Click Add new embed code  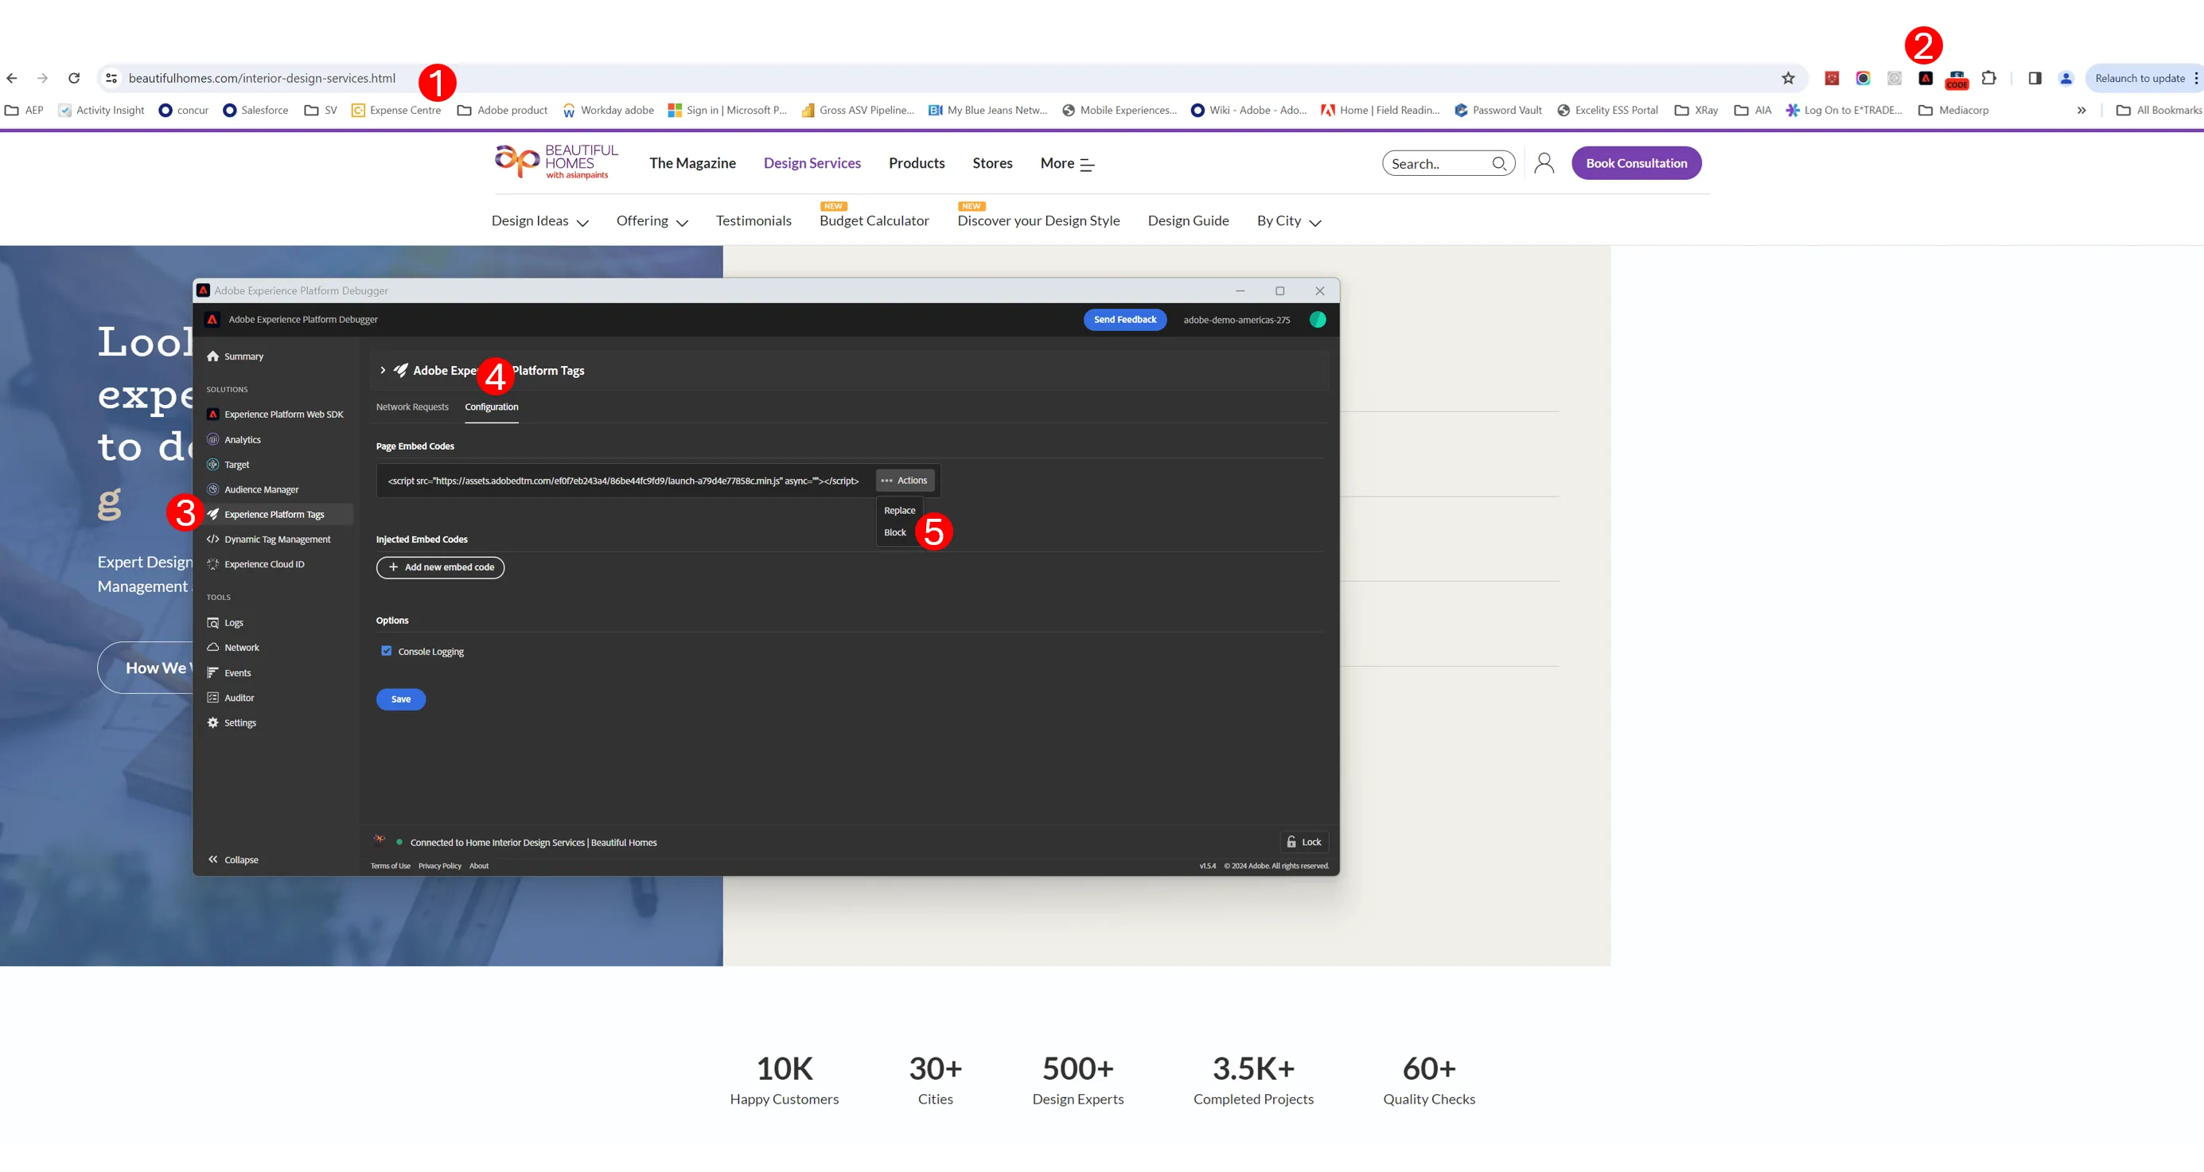point(440,567)
